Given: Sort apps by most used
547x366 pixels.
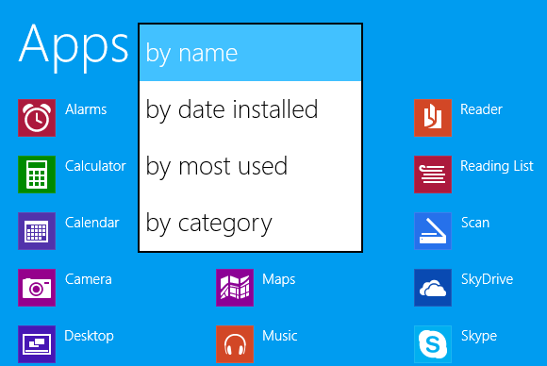Looking at the screenshot, I should [x=251, y=166].
